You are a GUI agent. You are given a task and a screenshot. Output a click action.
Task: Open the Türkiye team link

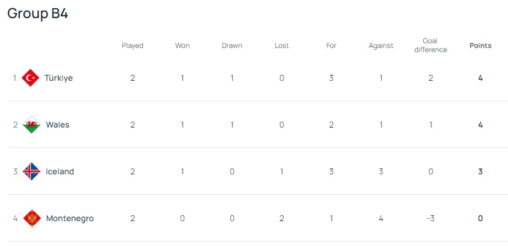(x=58, y=78)
